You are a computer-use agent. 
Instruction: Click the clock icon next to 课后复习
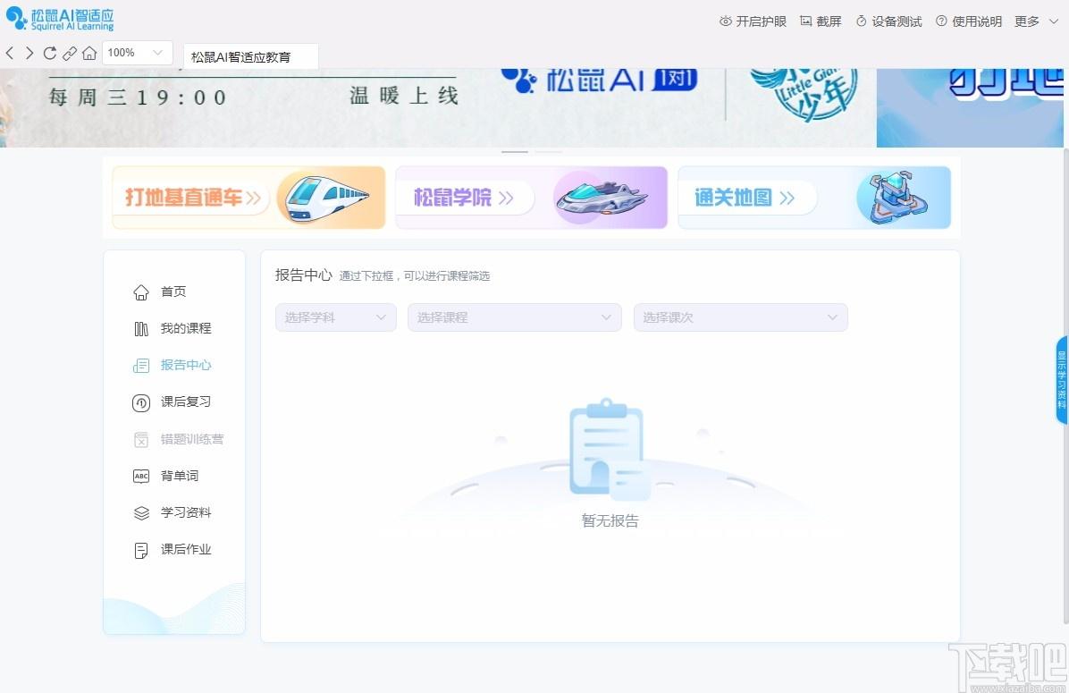141,403
